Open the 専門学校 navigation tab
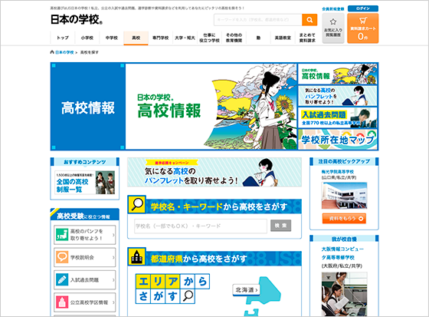Screen dimensions: 429x317 [x=160, y=38]
